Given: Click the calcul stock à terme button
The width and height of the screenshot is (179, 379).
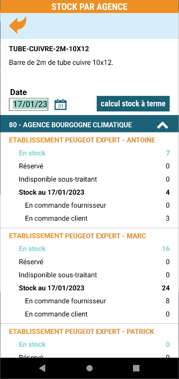Looking at the screenshot, I should point(133,104).
